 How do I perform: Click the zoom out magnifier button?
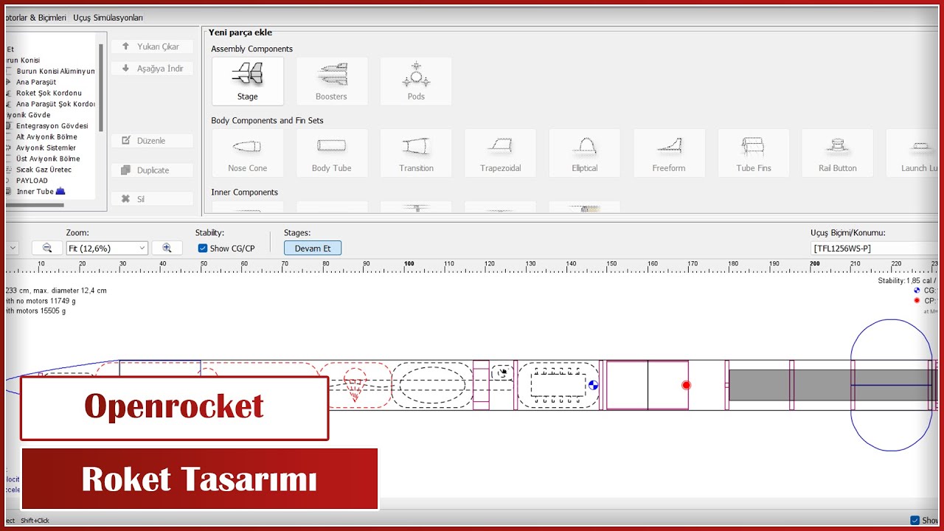tap(47, 249)
